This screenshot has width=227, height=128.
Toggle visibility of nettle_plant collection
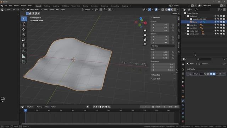point(218,31)
